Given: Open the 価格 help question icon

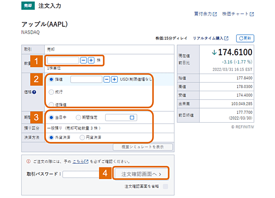Looking at the screenshot, I should point(34,92).
